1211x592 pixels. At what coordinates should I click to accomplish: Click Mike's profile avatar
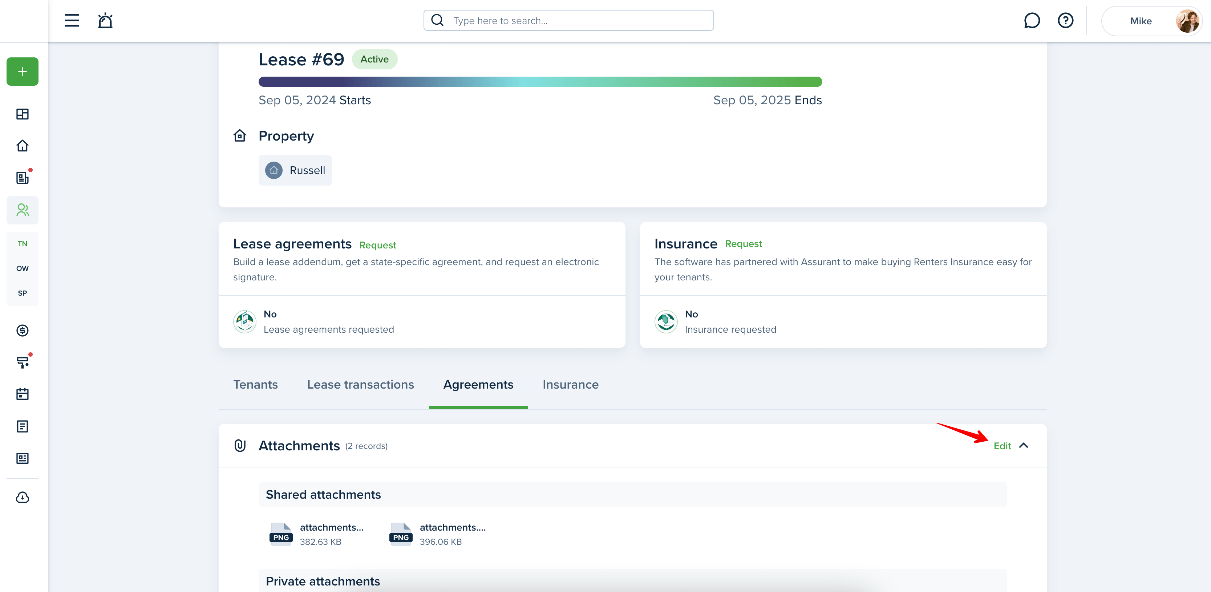pyautogui.click(x=1187, y=21)
